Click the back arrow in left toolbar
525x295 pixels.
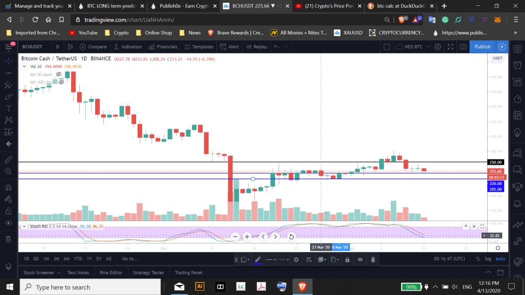click(9, 144)
